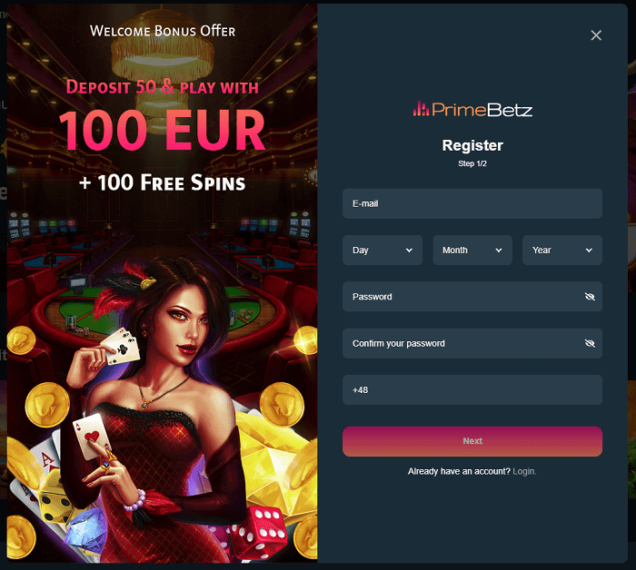Open the Login link
The height and width of the screenshot is (570, 636).
(524, 471)
